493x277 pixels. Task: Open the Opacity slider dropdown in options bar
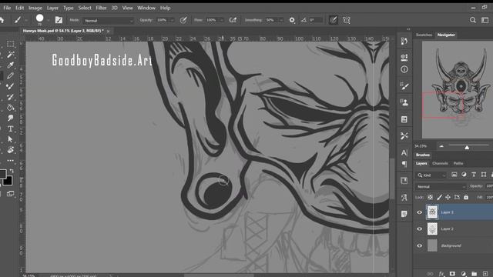click(172, 20)
